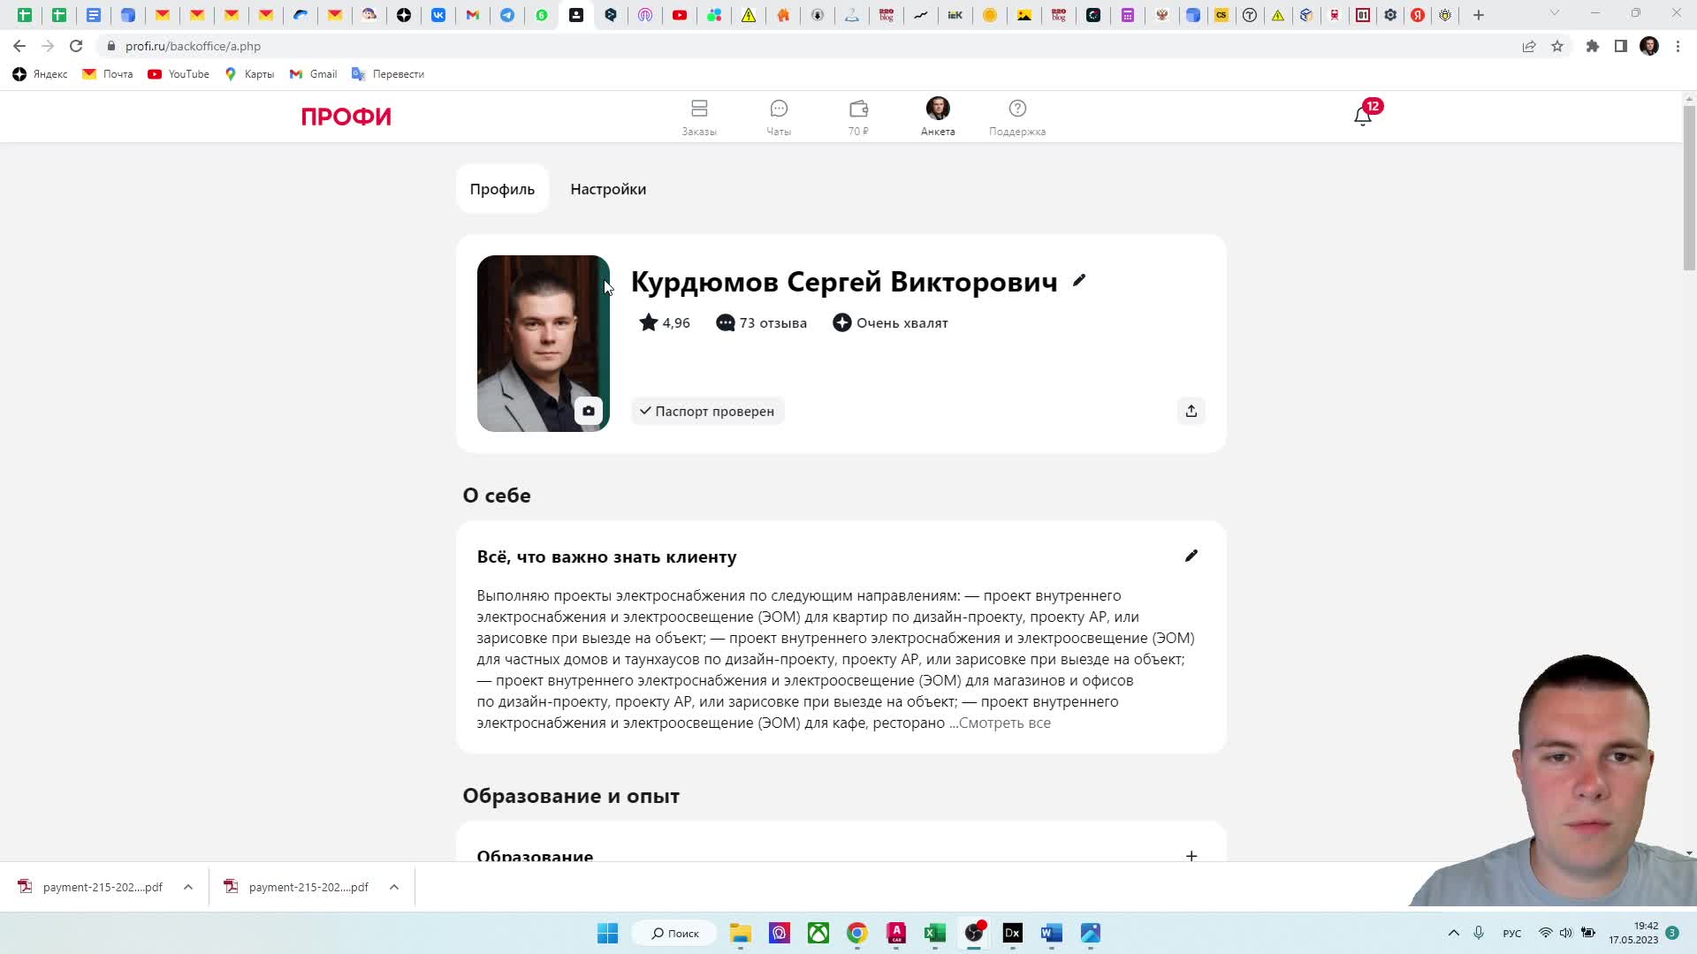Toggle the Паспорт проверен verified badge
The width and height of the screenshot is (1697, 954).
709,411
